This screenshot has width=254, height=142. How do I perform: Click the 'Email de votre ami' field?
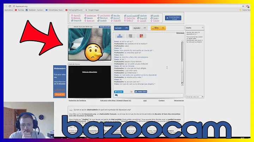(x=194, y=97)
